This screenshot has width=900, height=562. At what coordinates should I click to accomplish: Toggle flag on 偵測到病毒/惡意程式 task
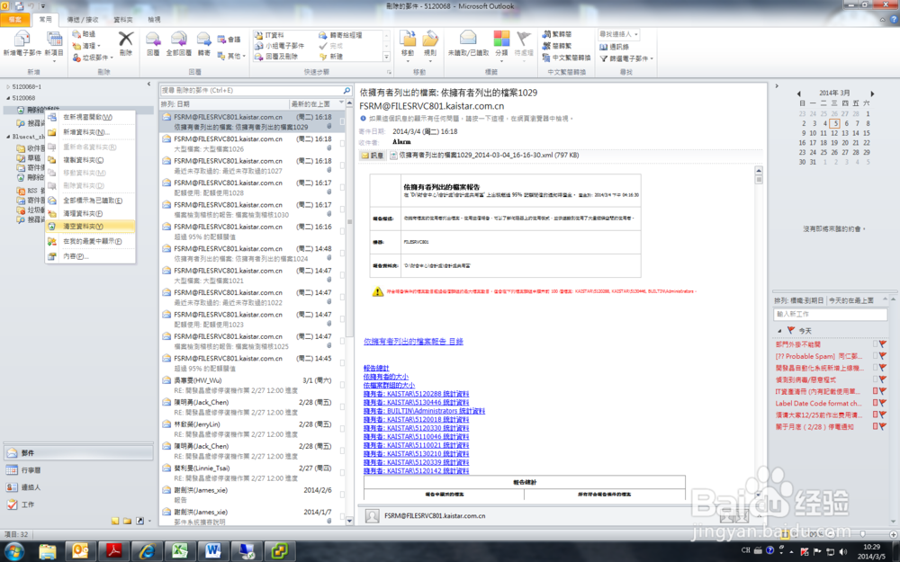pyautogui.click(x=883, y=379)
